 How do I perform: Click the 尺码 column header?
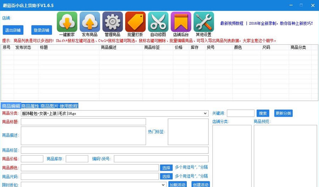tap(275, 47)
